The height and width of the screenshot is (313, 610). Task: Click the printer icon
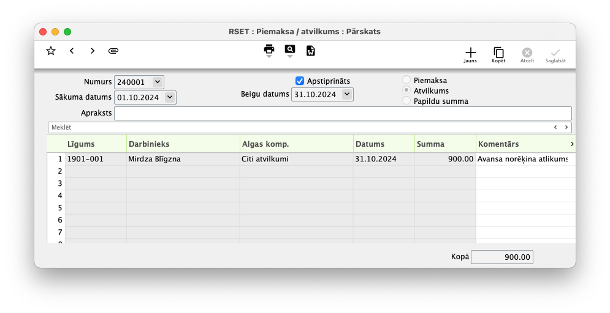pos(269,50)
